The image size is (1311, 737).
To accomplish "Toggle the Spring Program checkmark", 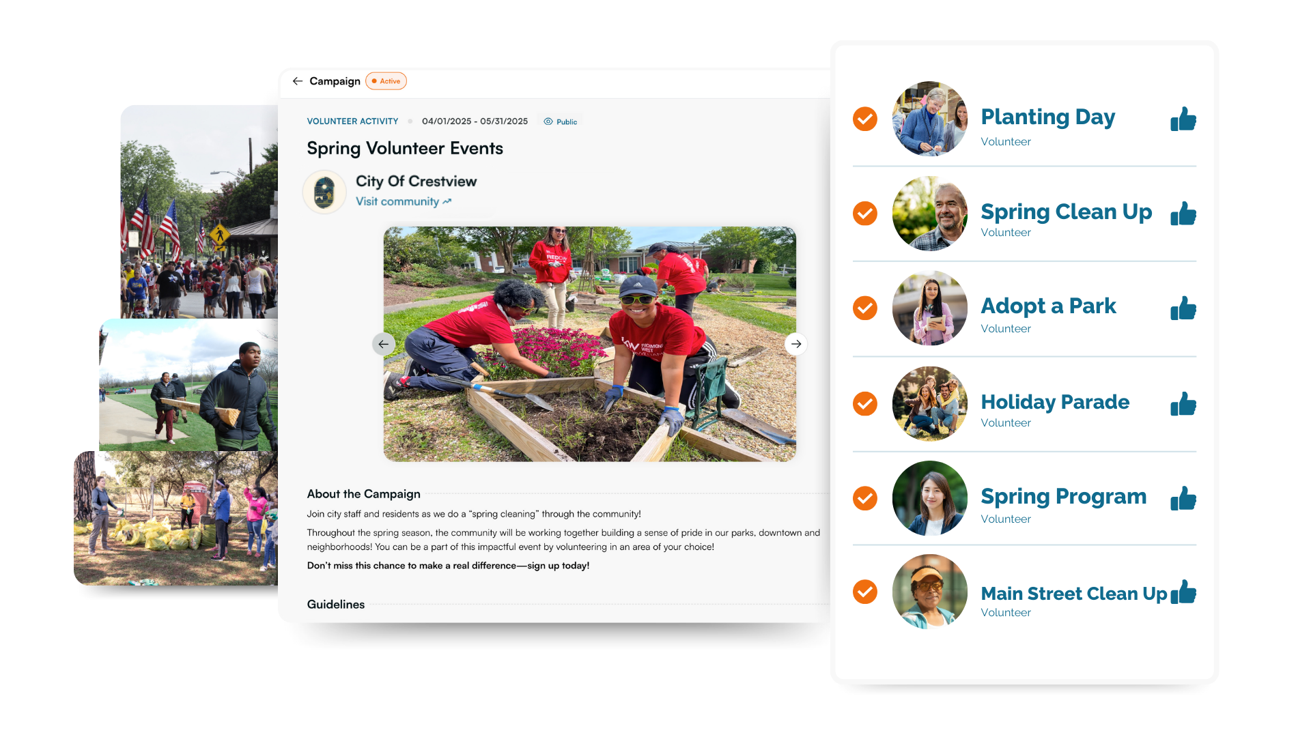I will (x=865, y=498).
